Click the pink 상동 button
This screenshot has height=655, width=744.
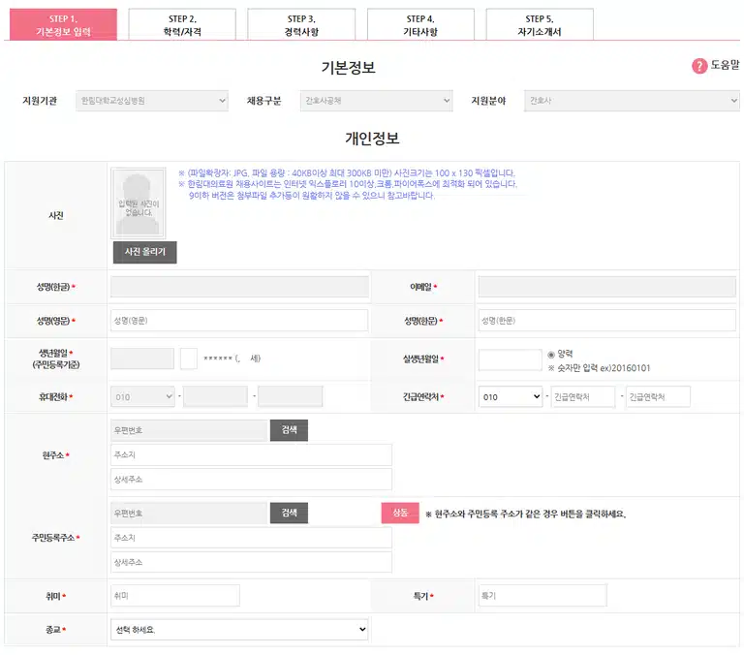point(400,513)
